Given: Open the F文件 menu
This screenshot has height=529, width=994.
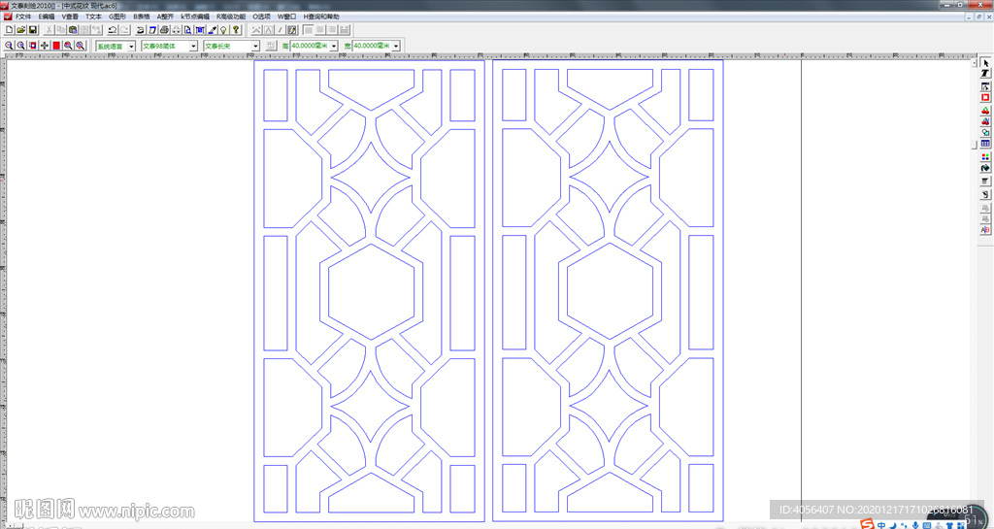Looking at the screenshot, I should point(23,17).
